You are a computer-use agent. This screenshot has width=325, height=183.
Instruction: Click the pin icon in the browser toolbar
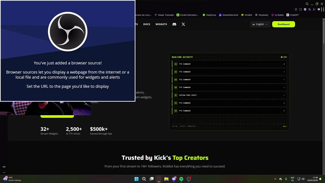click(x=296, y=9)
